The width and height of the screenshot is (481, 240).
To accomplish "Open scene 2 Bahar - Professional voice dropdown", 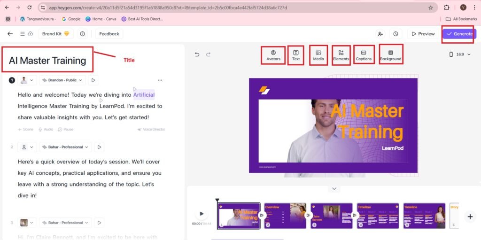I will coord(65,147).
